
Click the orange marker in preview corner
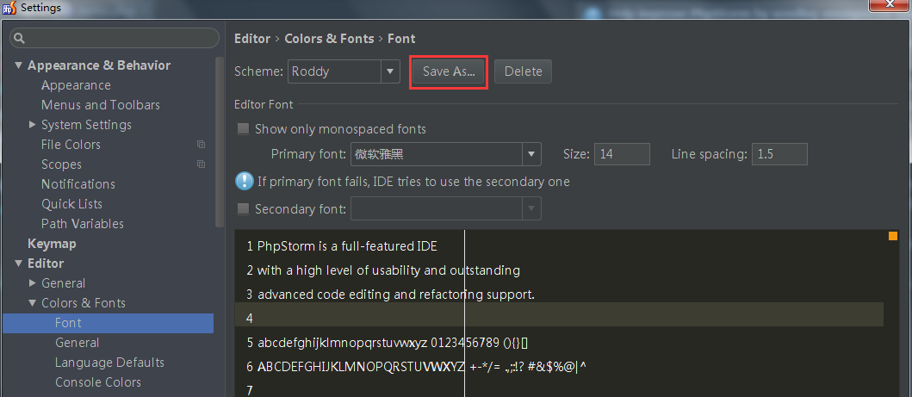coord(893,235)
